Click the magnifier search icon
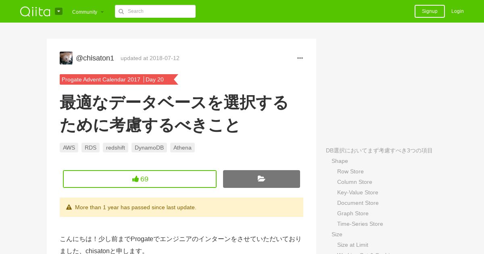Viewport: 484px width, 254px height. click(x=121, y=11)
